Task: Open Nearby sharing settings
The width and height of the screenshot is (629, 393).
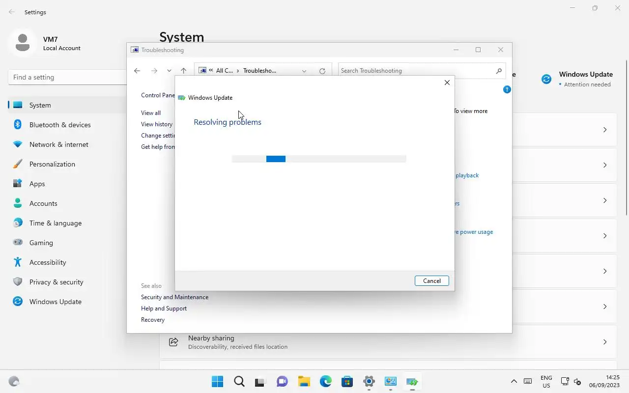Action: point(388,342)
